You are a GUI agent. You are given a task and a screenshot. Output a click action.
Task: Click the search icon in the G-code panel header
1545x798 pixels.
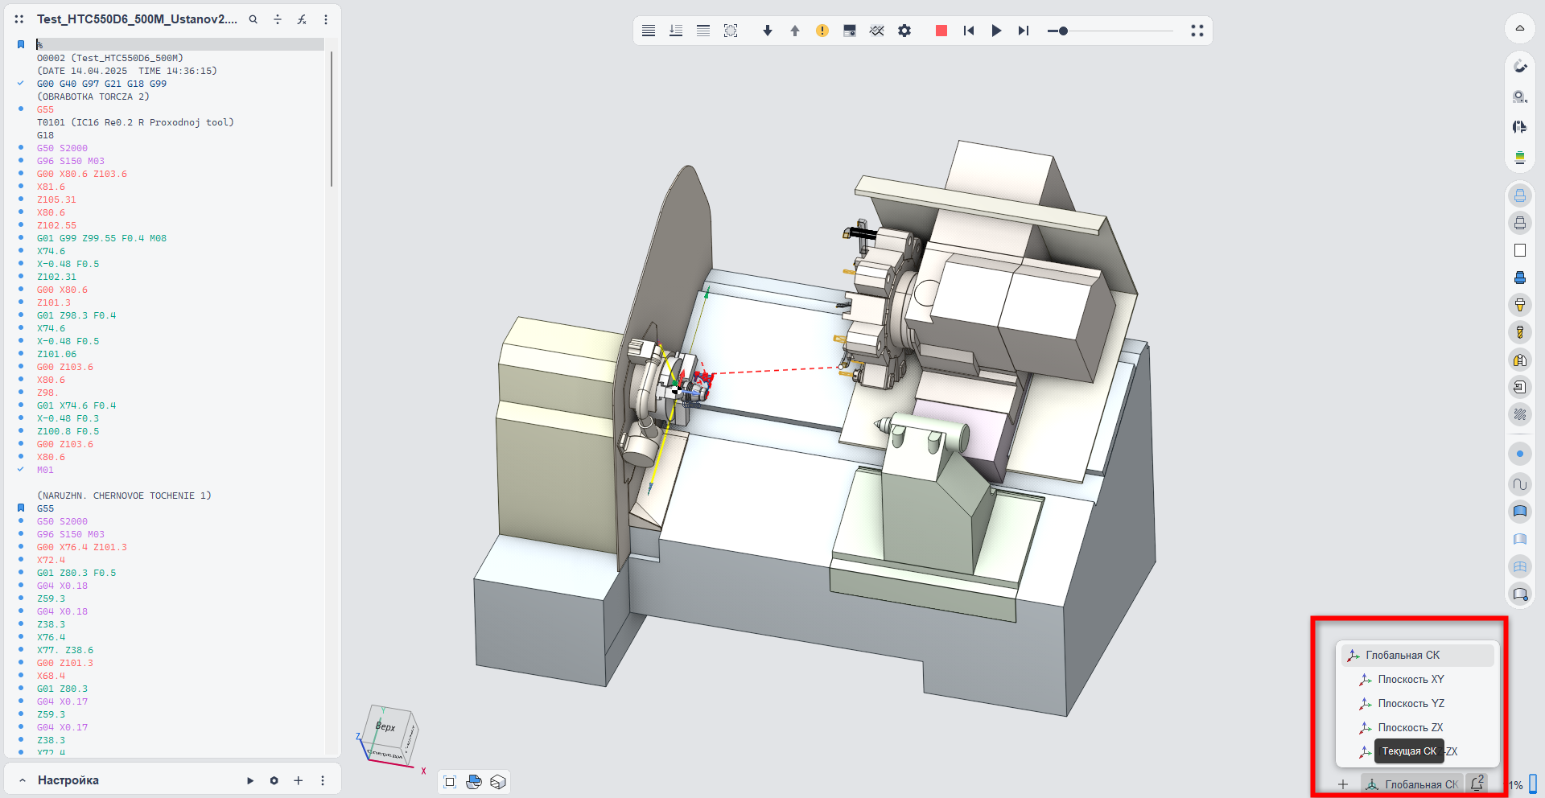(x=253, y=19)
